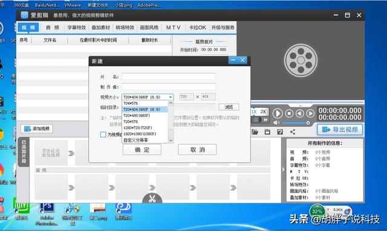
Task: Adjust the volume slider handle
Action: coord(308,122)
